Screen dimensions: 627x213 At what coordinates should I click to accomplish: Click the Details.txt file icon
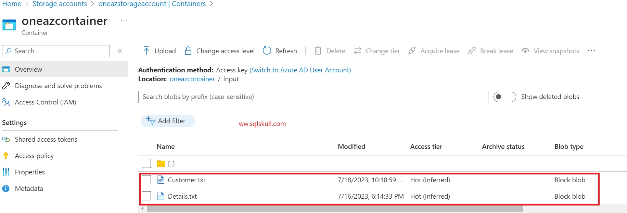(x=161, y=196)
